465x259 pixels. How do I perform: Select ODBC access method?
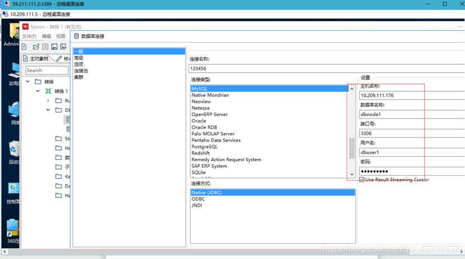[x=273, y=199]
